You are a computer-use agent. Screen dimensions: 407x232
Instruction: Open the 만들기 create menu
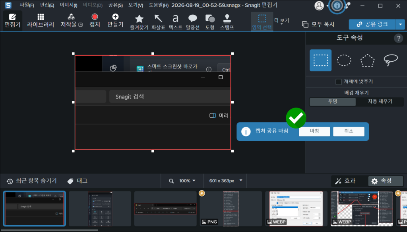(115, 21)
